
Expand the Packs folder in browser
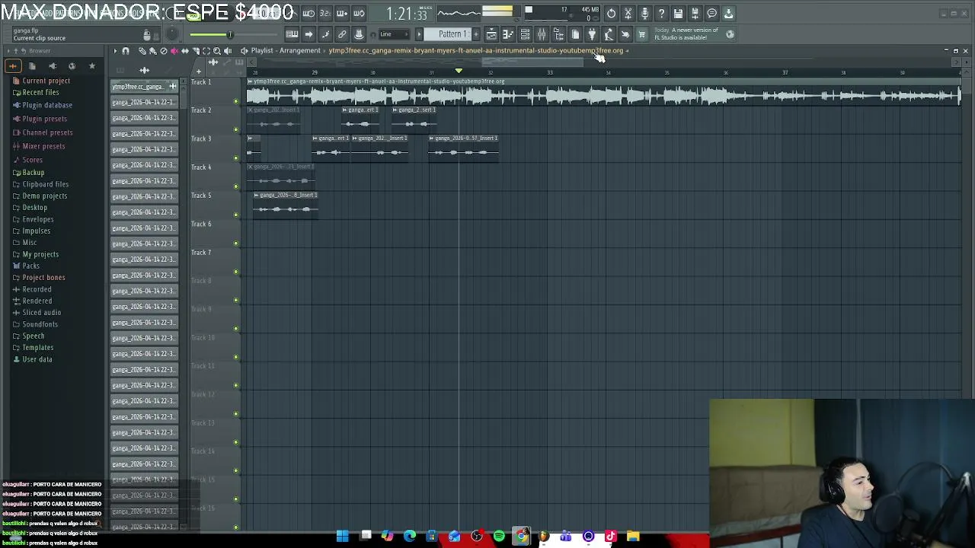point(30,266)
